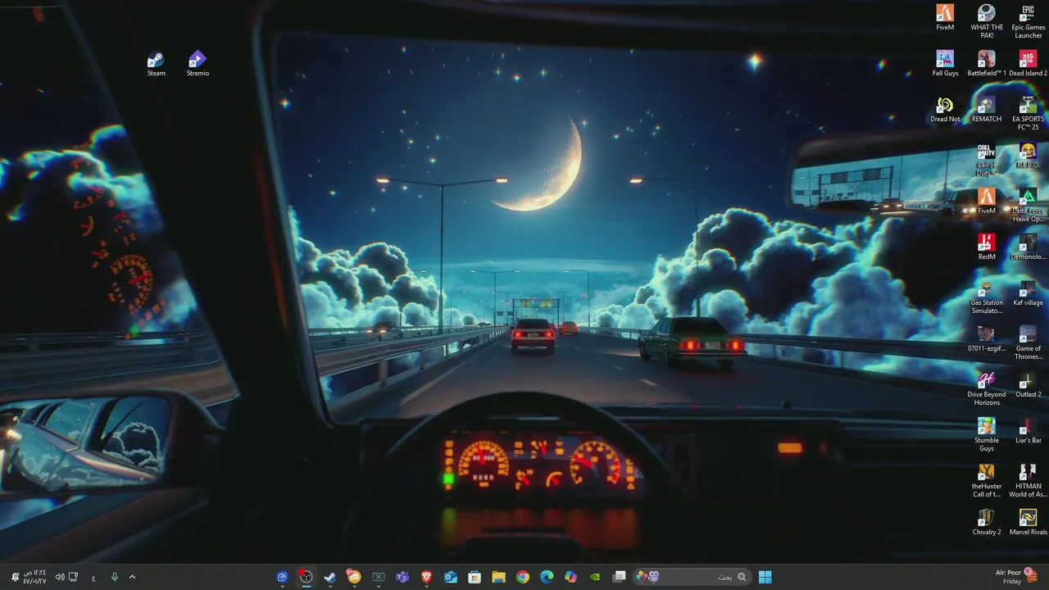The height and width of the screenshot is (590, 1049).
Task: Select the Dread Not desktop icon
Action: click(945, 110)
